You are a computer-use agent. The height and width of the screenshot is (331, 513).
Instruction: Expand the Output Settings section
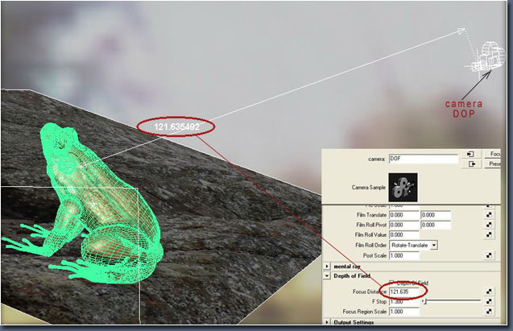pos(326,322)
